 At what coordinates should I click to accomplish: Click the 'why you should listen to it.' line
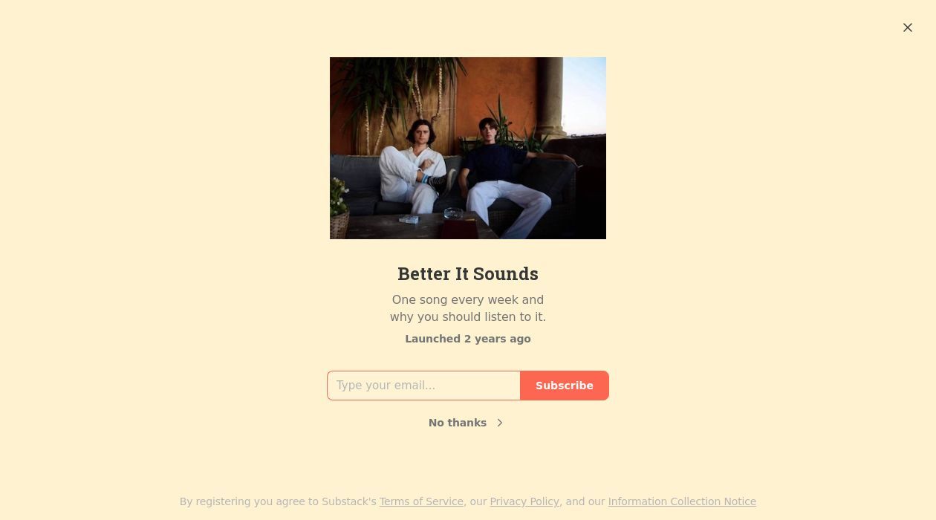tap(468, 316)
